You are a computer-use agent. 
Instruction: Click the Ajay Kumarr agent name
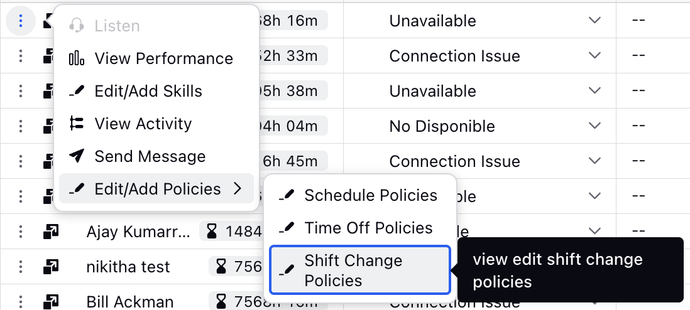tap(138, 232)
